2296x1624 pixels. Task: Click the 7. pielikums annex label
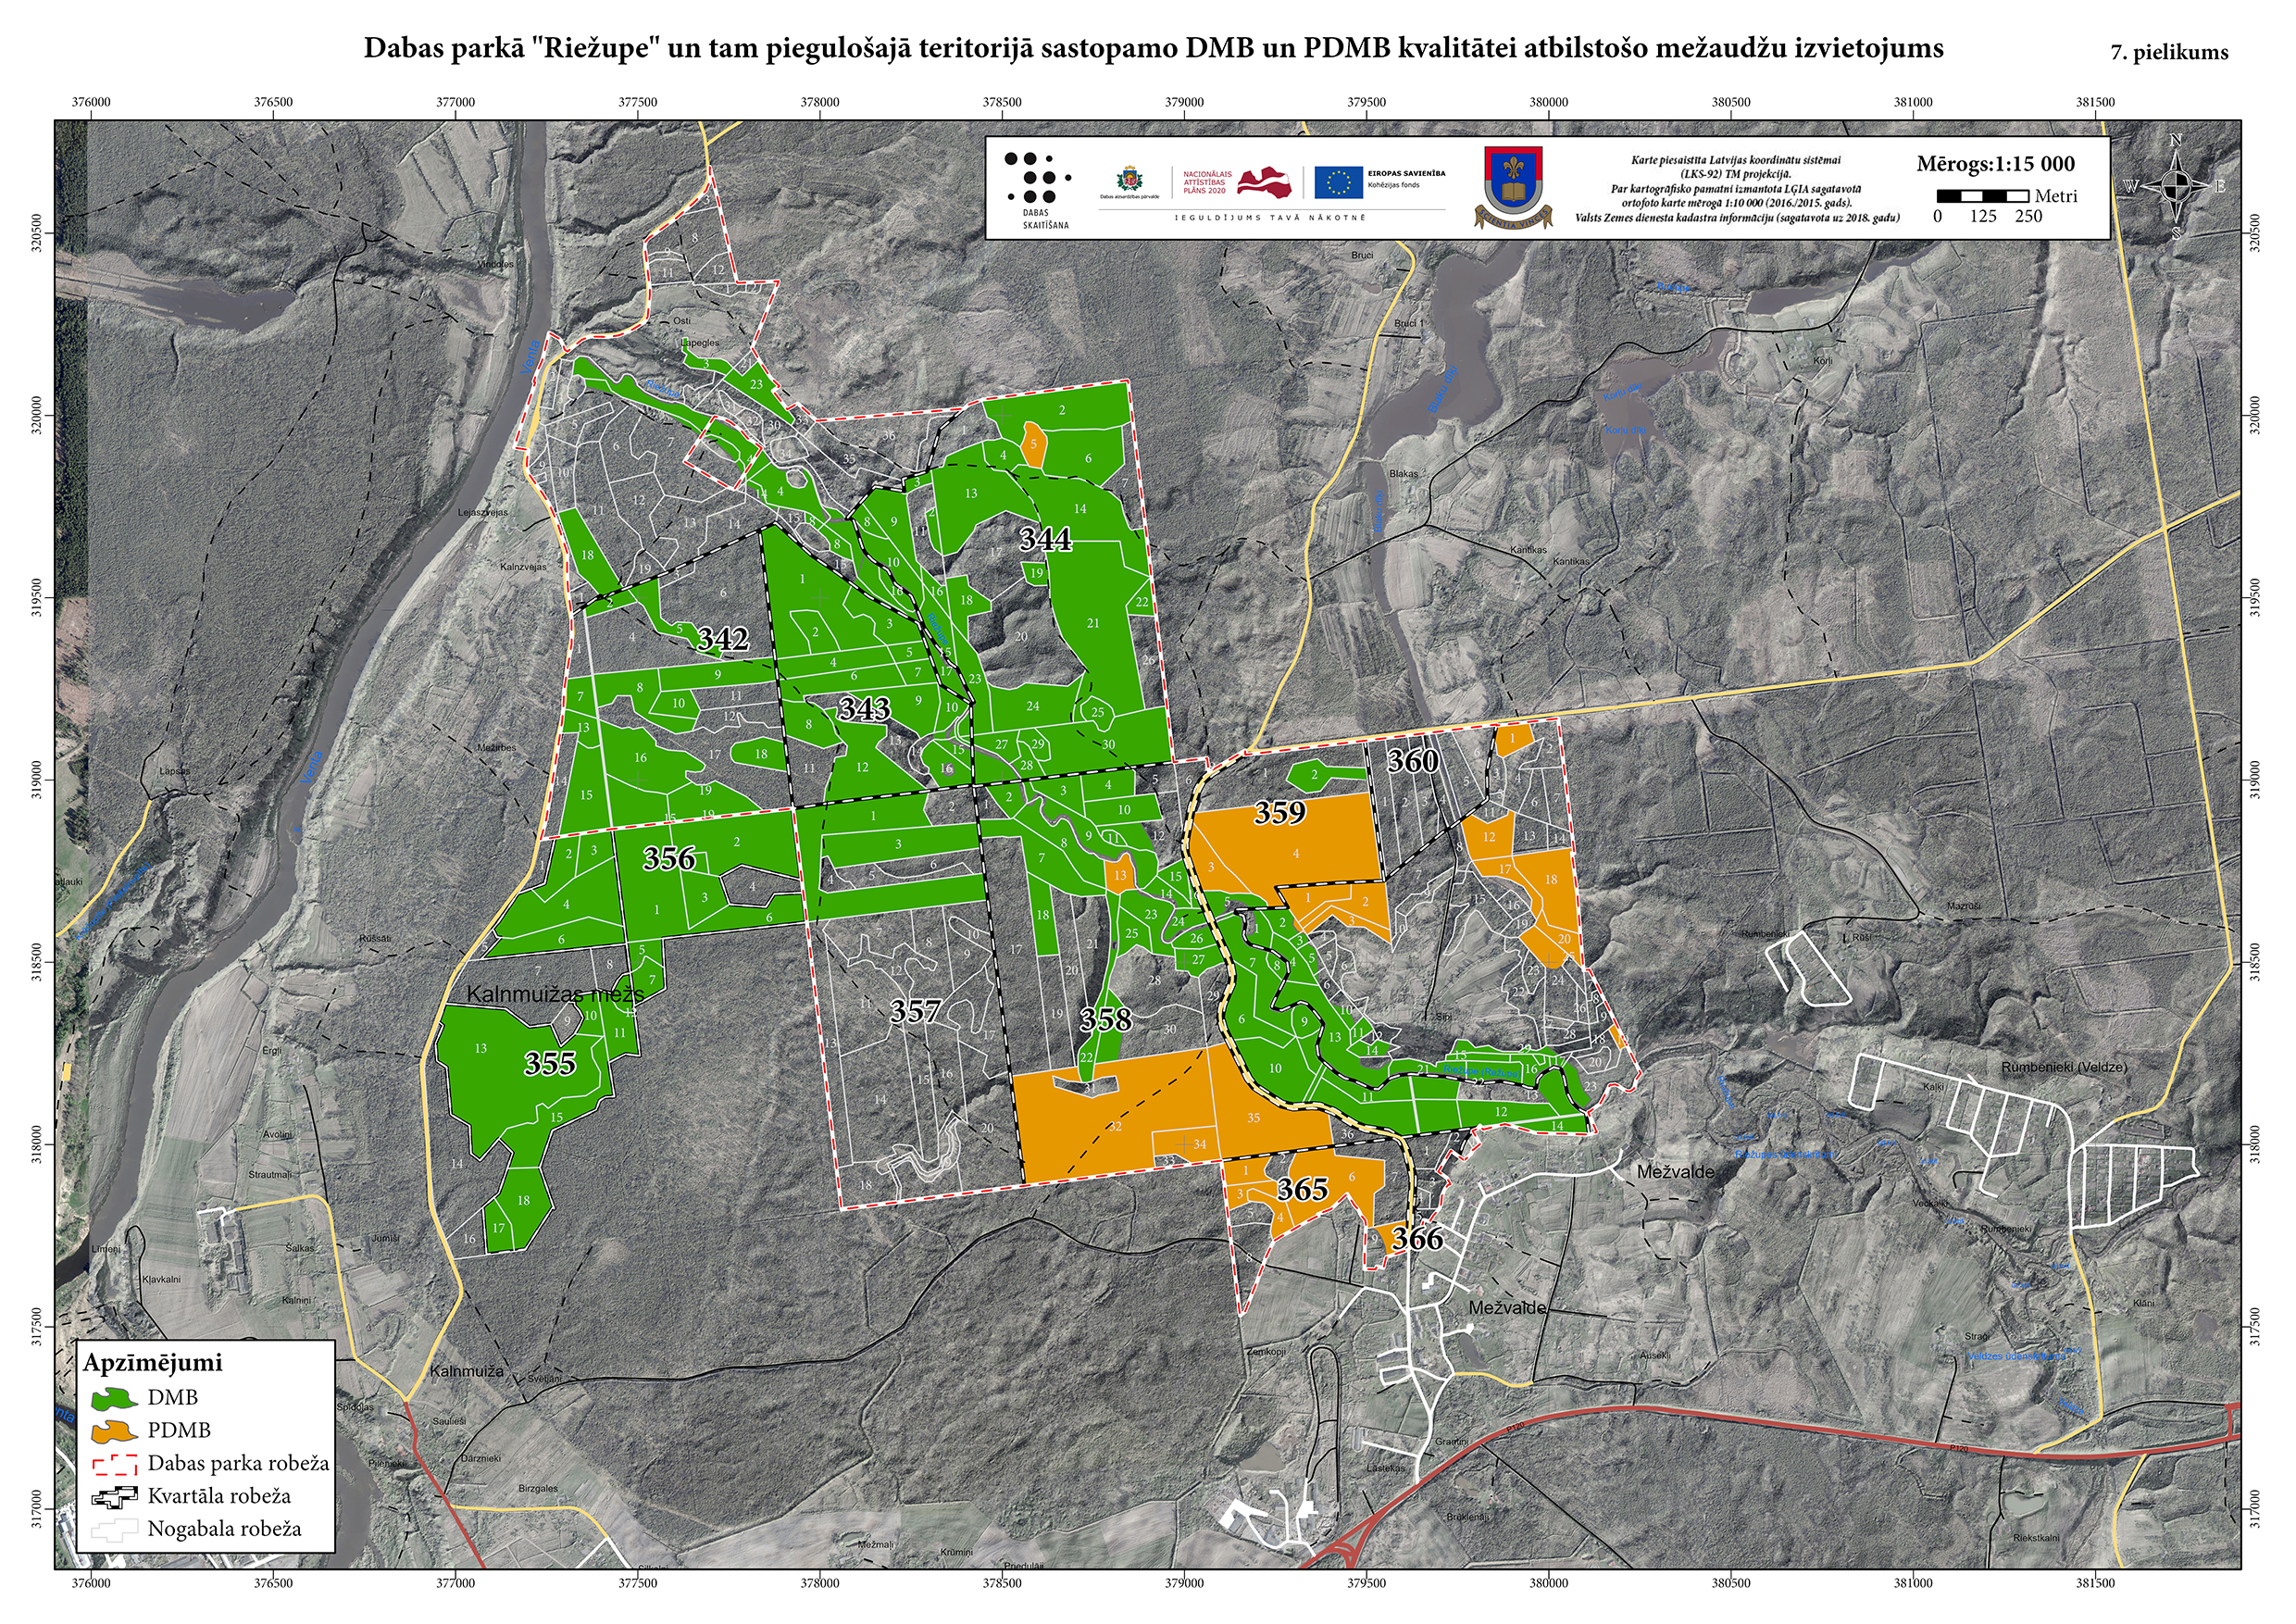2169,53
